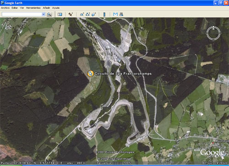
Task: Click the email envelope icon
Action: coord(115,14)
